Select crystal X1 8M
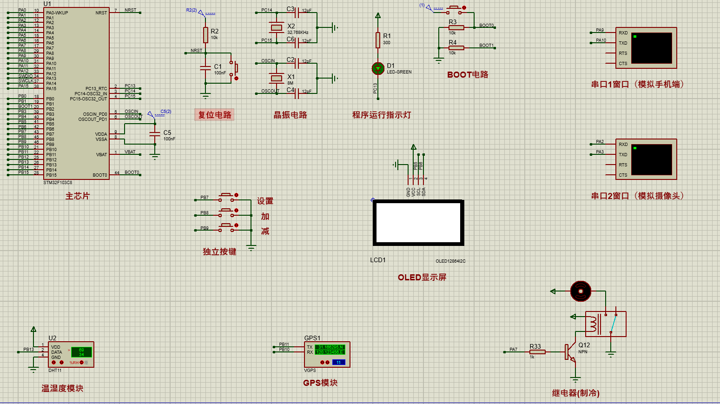The height and width of the screenshot is (404, 720). [x=277, y=78]
